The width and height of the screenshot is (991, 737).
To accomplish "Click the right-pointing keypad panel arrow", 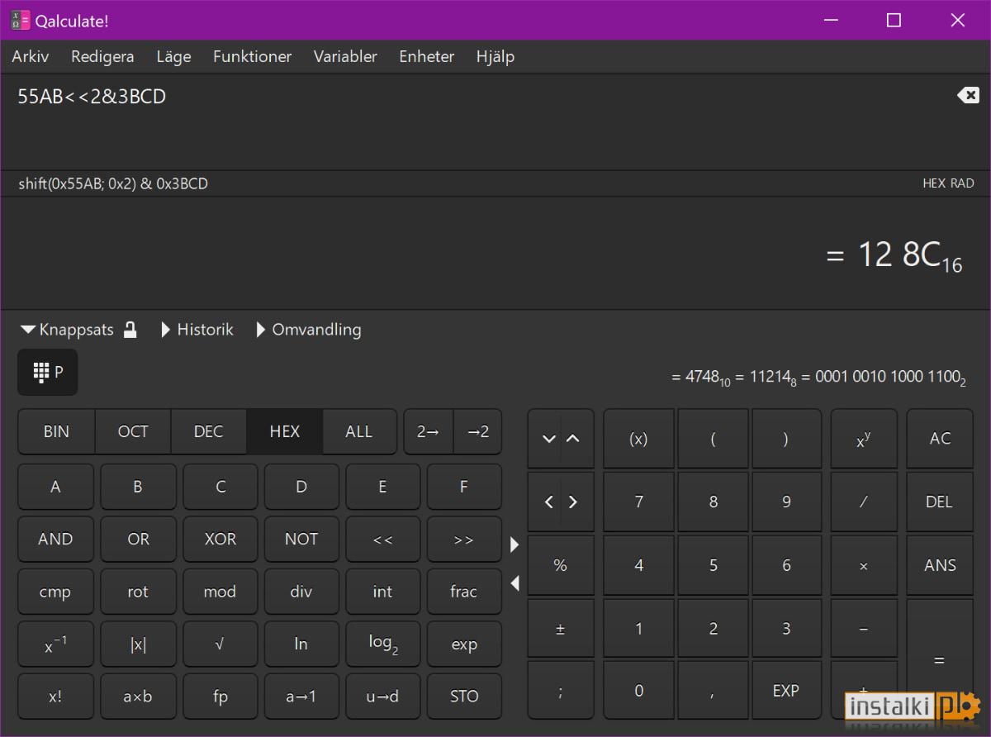I will pyautogui.click(x=514, y=544).
